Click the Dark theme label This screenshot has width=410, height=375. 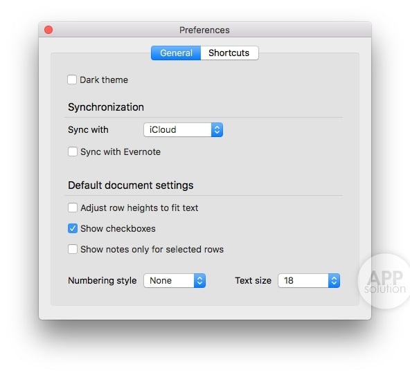click(104, 80)
